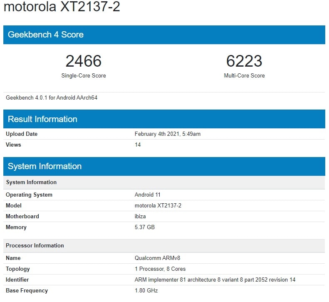Image resolution: width=329 pixels, height=302 pixels.
Task: Select the February 4th 2021, 5:49am value
Action: [x=168, y=134]
